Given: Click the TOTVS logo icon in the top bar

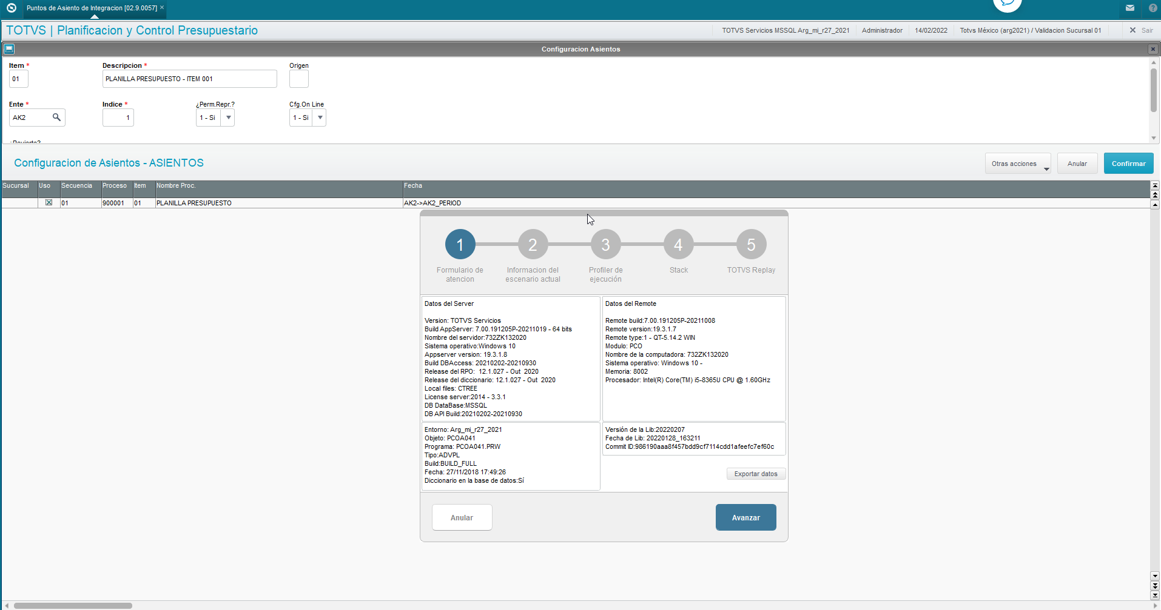Looking at the screenshot, I should click(x=11, y=8).
